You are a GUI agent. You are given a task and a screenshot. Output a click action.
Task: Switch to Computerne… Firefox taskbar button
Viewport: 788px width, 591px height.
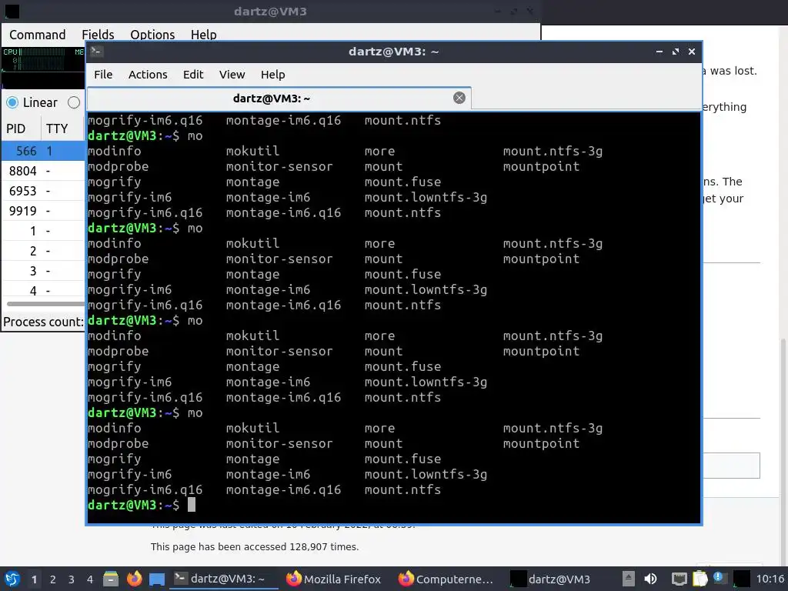point(446,579)
